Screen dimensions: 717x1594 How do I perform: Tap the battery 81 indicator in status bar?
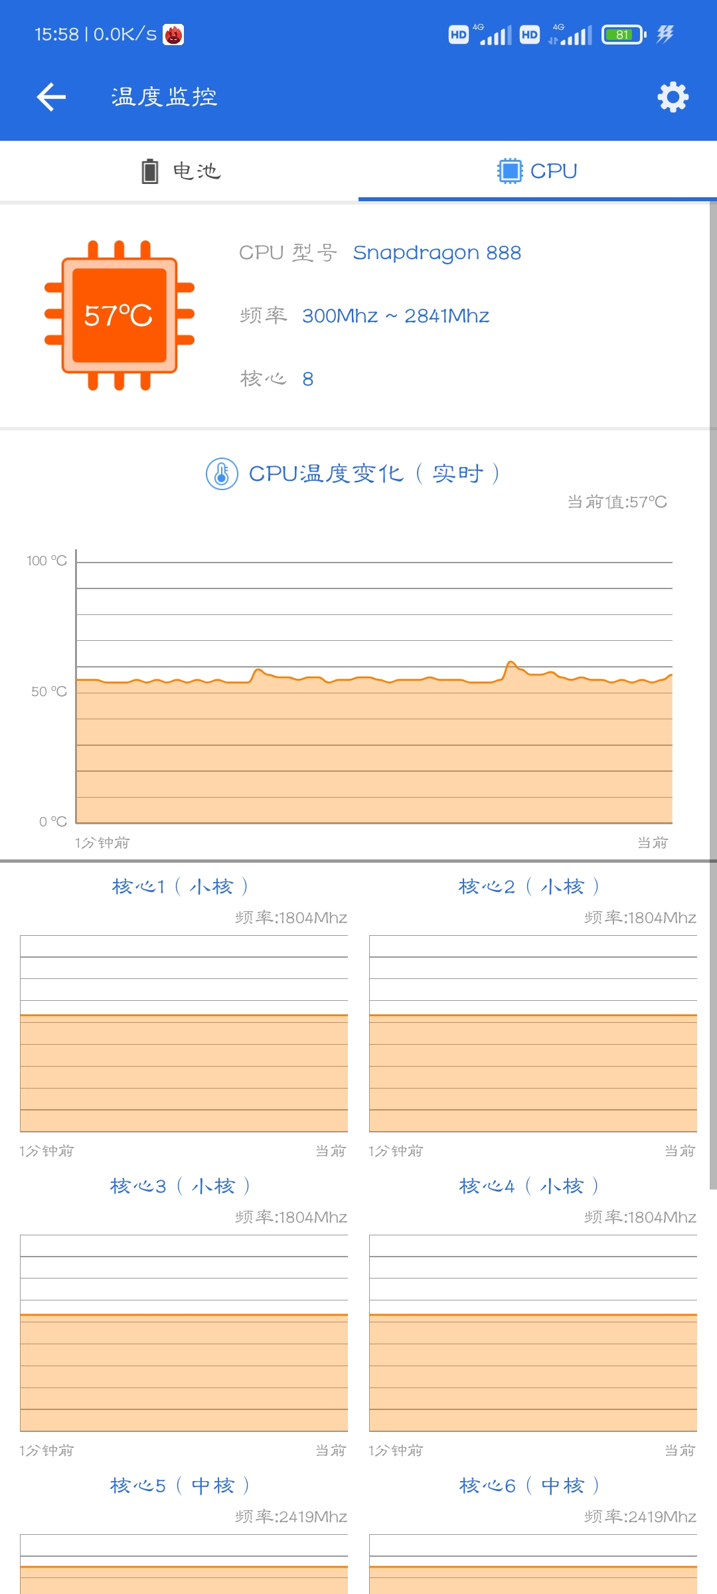623,35
